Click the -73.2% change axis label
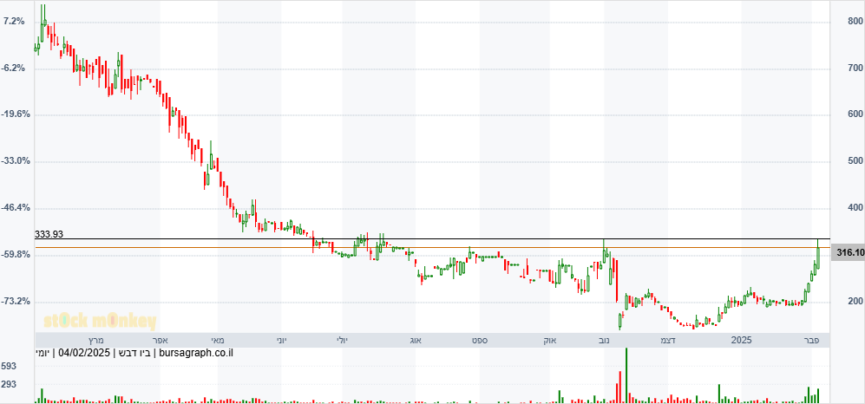This screenshot has height=404, width=865. coord(14,302)
